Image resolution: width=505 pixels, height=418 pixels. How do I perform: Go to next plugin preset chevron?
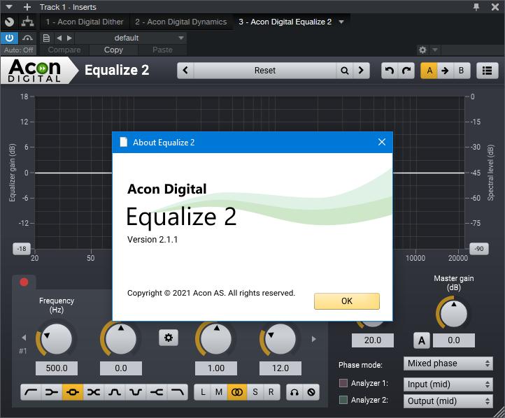click(x=361, y=71)
